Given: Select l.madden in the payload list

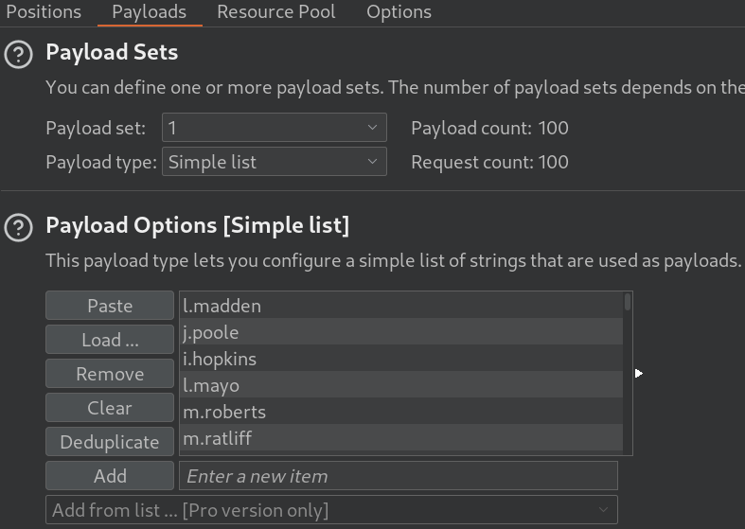Looking at the screenshot, I should coord(401,306).
